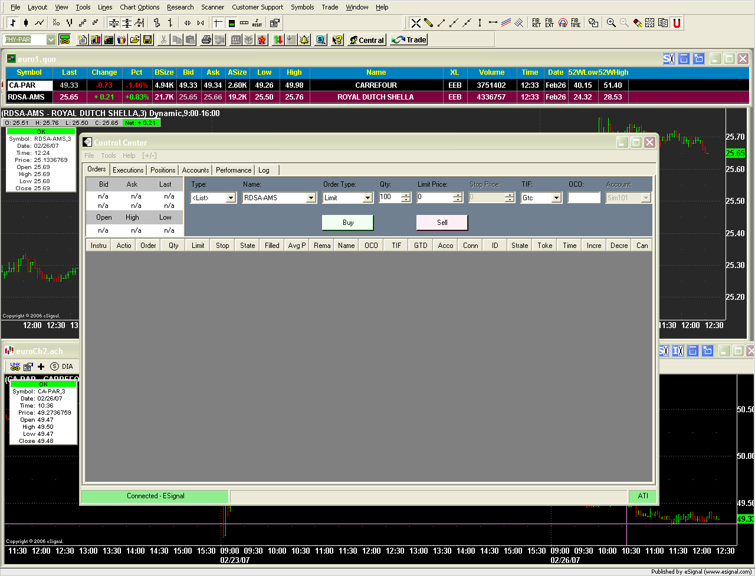Click the Qty spinner arrows
Viewport: 755px width, 576px height.
tap(406, 198)
